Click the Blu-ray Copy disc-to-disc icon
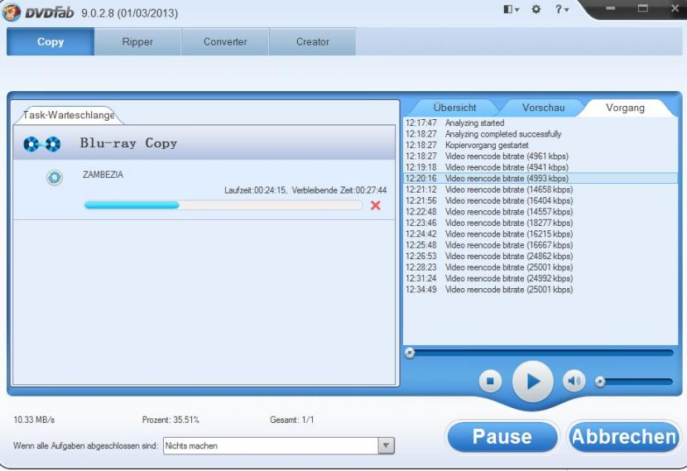The image size is (687, 471). coord(41,144)
